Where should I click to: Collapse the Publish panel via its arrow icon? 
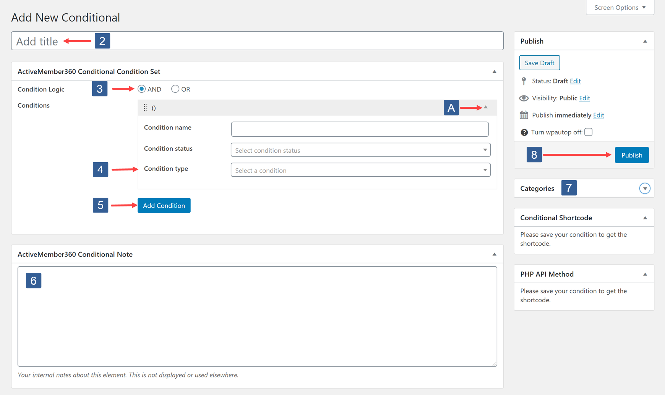click(646, 41)
